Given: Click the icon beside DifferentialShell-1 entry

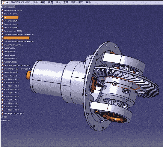Looking at the screenshot, I should point(2,34).
